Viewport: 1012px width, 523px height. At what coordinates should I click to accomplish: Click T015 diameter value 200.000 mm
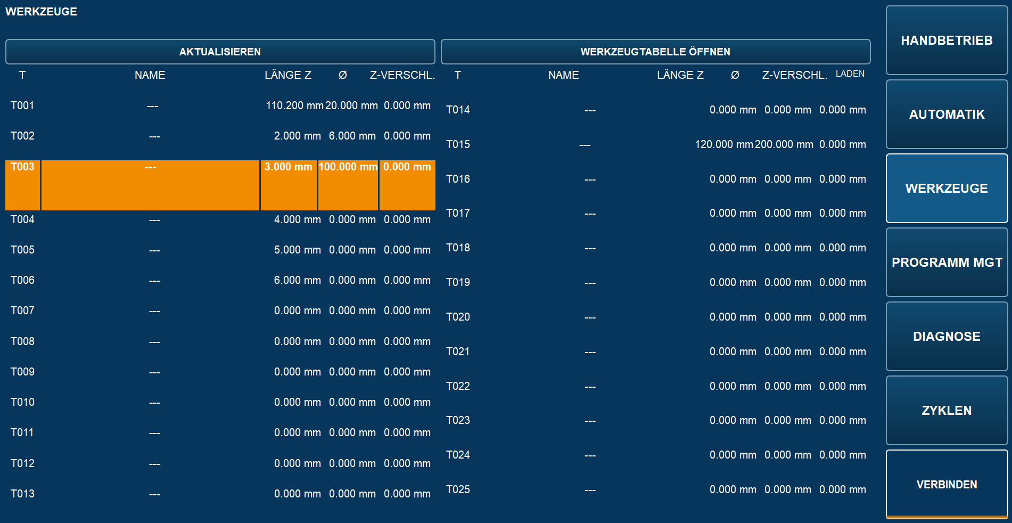click(784, 144)
